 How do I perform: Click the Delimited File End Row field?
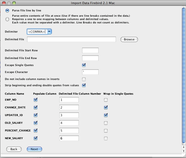(x=90, y=58)
